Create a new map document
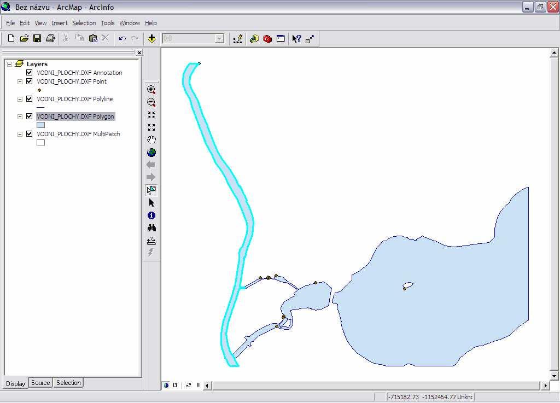 tap(11, 38)
